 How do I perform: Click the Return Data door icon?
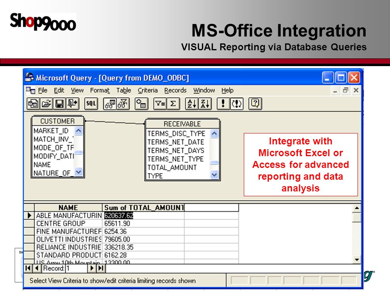click(x=73, y=103)
